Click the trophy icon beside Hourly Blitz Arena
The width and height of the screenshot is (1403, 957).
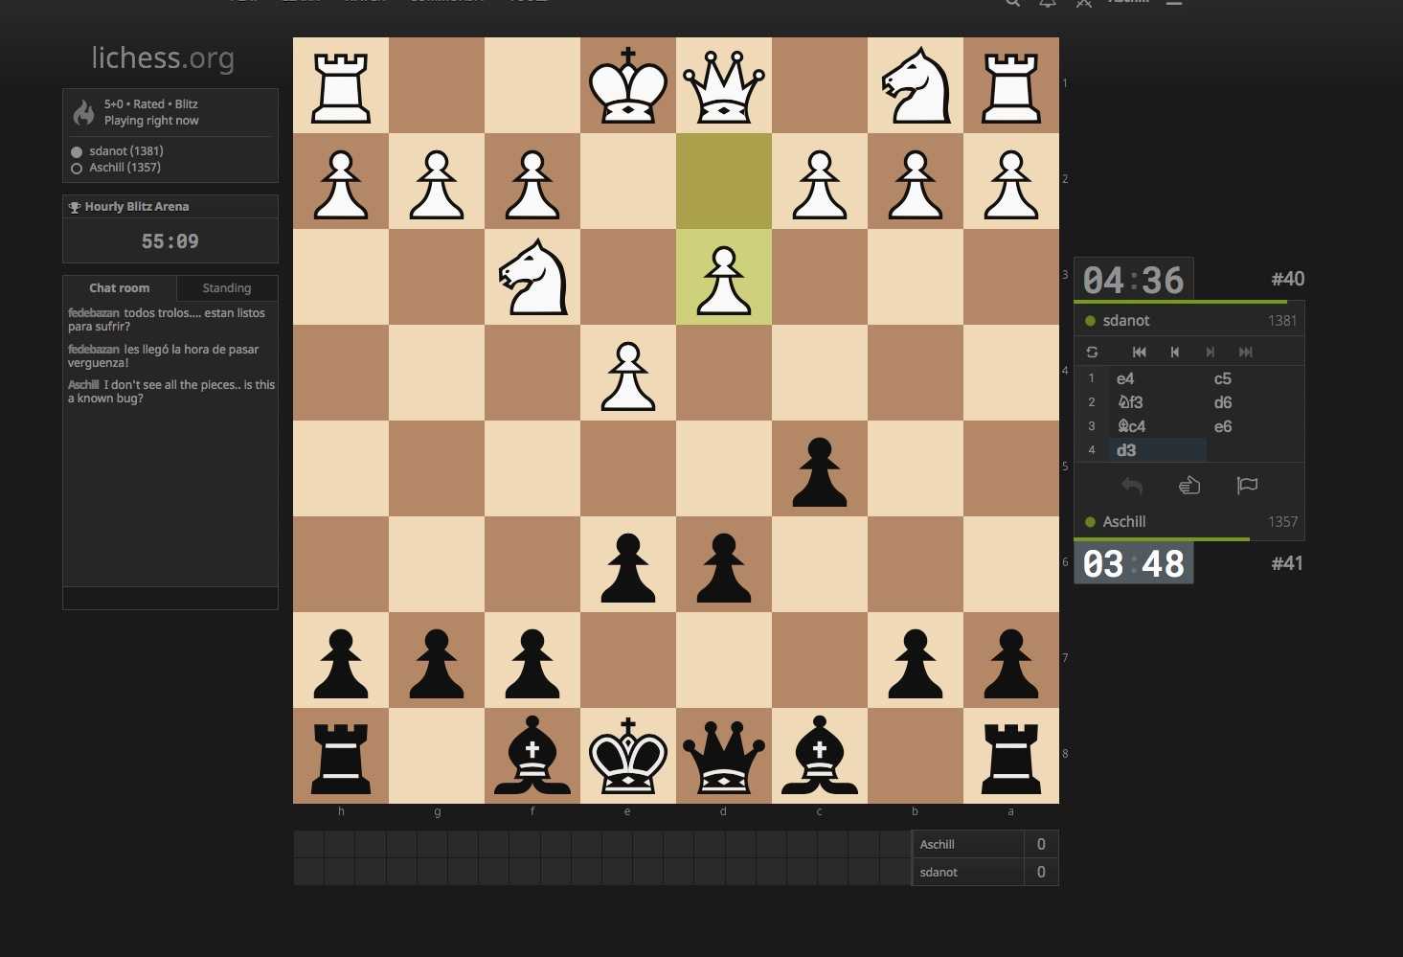click(x=74, y=207)
